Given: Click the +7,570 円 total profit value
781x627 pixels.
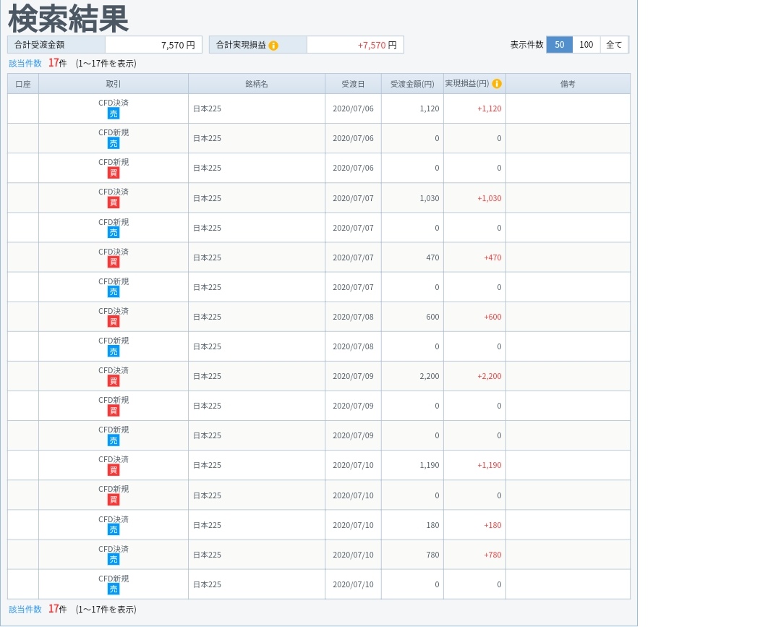Looking at the screenshot, I should (x=377, y=46).
